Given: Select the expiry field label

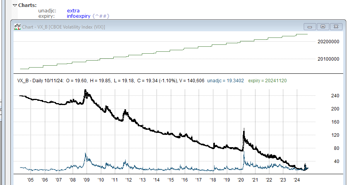Looking at the screenshot, I should pyautogui.click(x=47, y=16).
